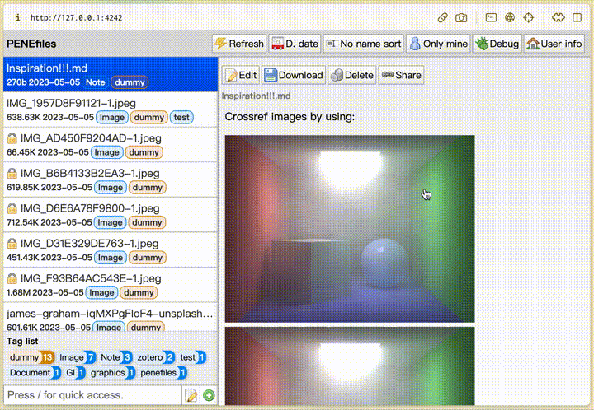Download the current file
This screenshot has height=410, width=594.
294,75
